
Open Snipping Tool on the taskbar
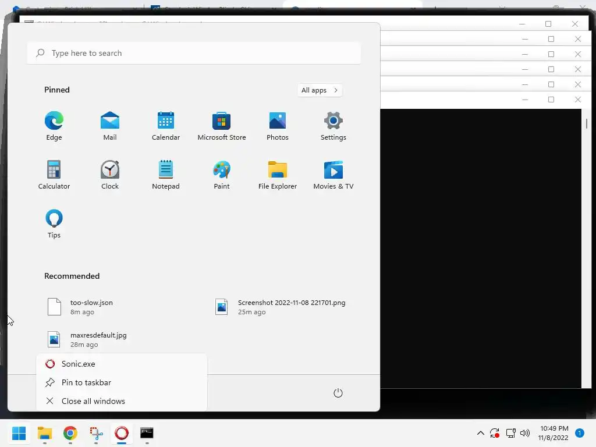pyautogui.click(x=96, y=433)
